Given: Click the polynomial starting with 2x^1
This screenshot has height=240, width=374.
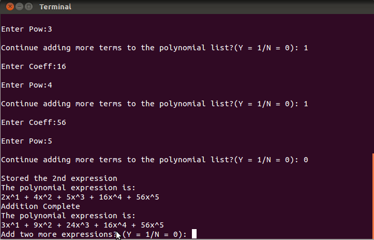Looking at the screenshot, I should [80, 197].
